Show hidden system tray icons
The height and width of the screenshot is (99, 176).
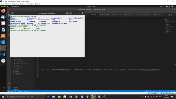(x=143, y=97)
